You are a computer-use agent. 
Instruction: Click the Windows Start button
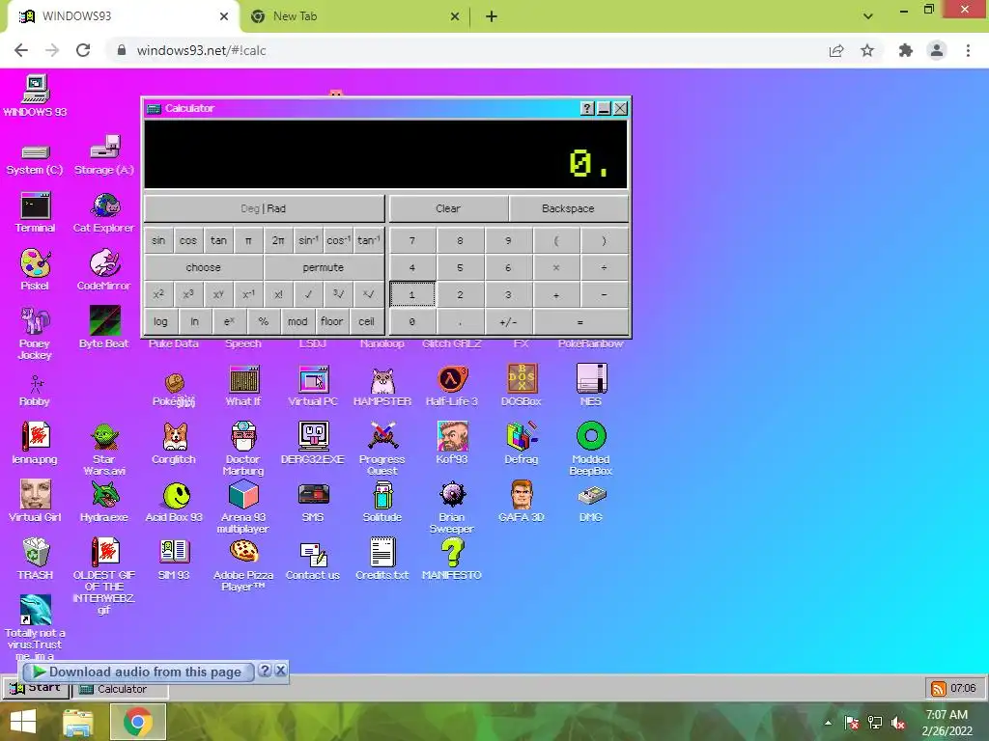tap(24, 722)
